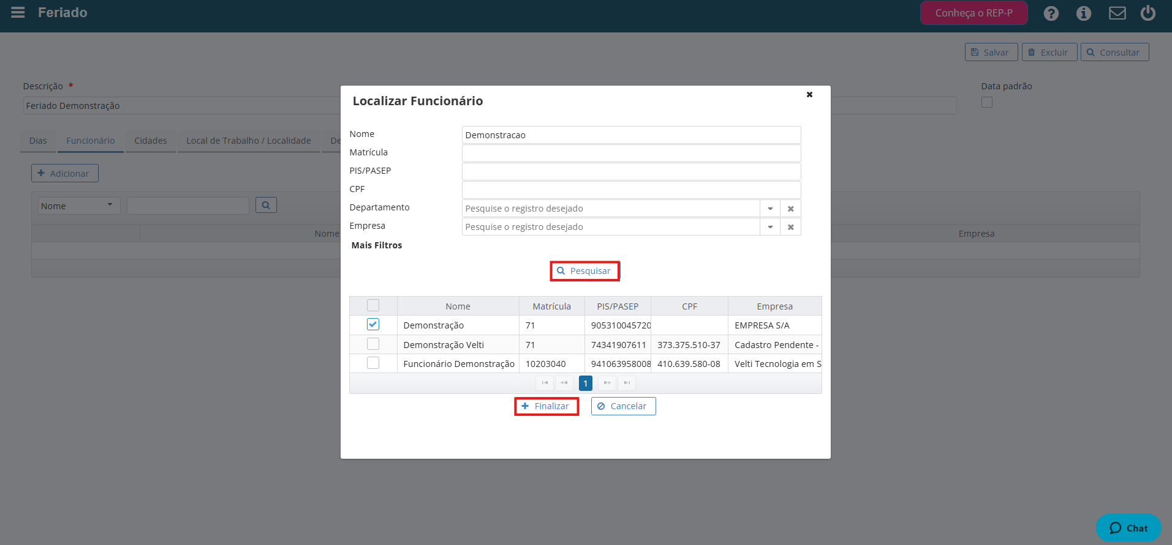Select the Demonstração Velti name cell
This screenshot has height=545, width=1172.
(458, 344)
